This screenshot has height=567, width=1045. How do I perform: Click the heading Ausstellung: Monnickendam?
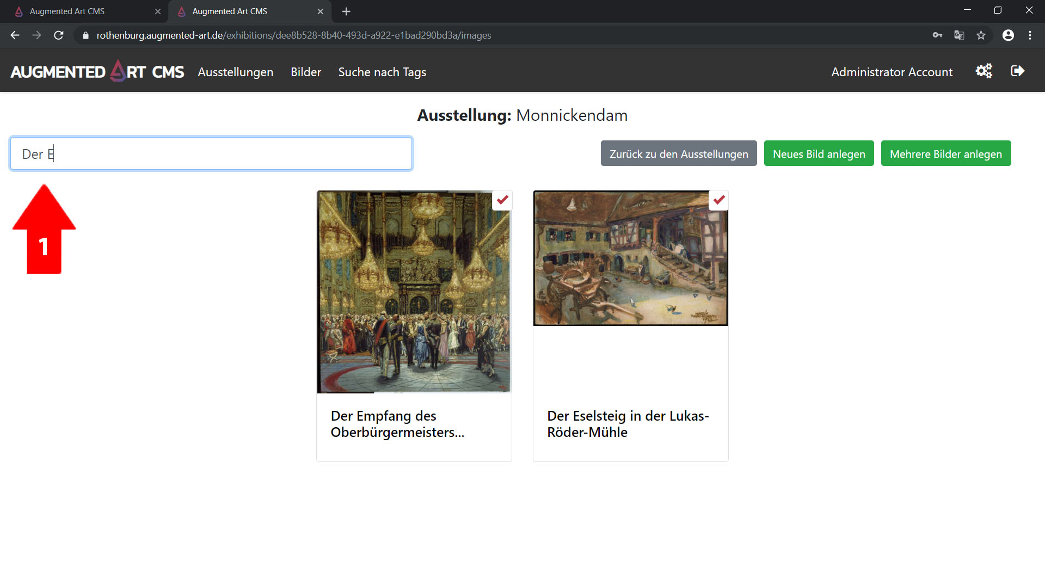[x=522, y=115]
